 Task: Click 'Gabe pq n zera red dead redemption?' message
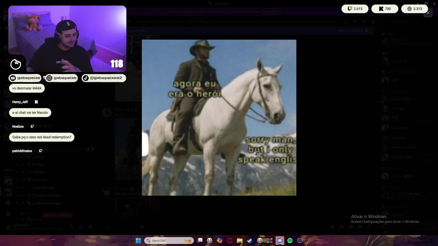(x=42, y=137)
